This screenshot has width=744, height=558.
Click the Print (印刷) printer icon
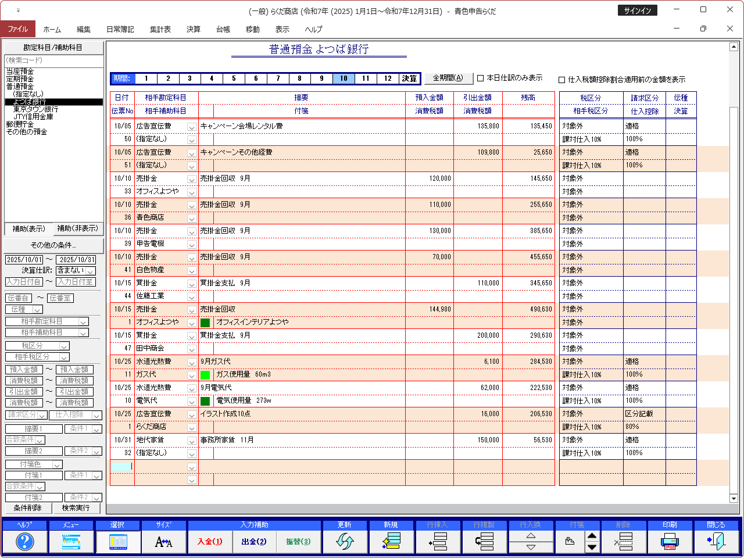pos(670,542)
